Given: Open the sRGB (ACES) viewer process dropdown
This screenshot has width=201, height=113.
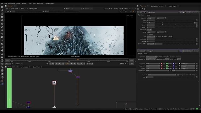Looking at the screenshot, I should [41, 8].
